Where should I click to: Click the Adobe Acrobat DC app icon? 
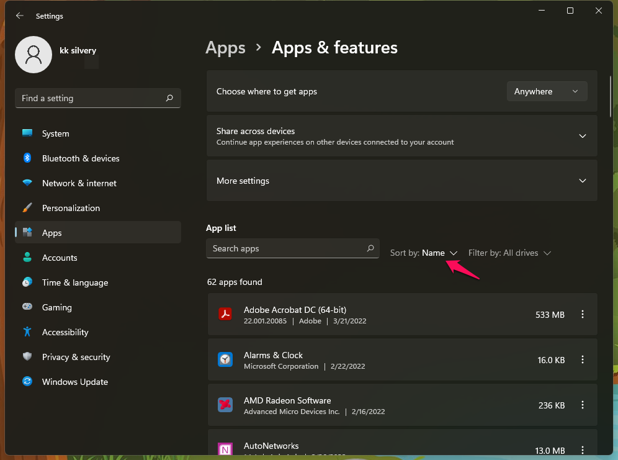(225, 314)
